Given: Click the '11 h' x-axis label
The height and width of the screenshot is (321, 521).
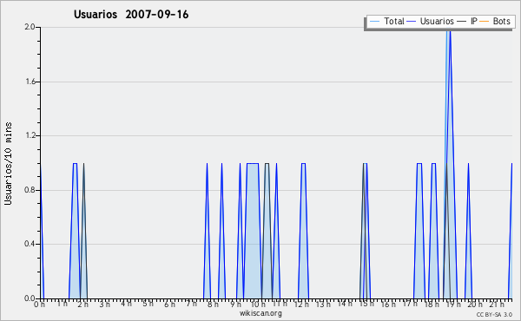Looking at the screenshot, I should pos(280,304).
